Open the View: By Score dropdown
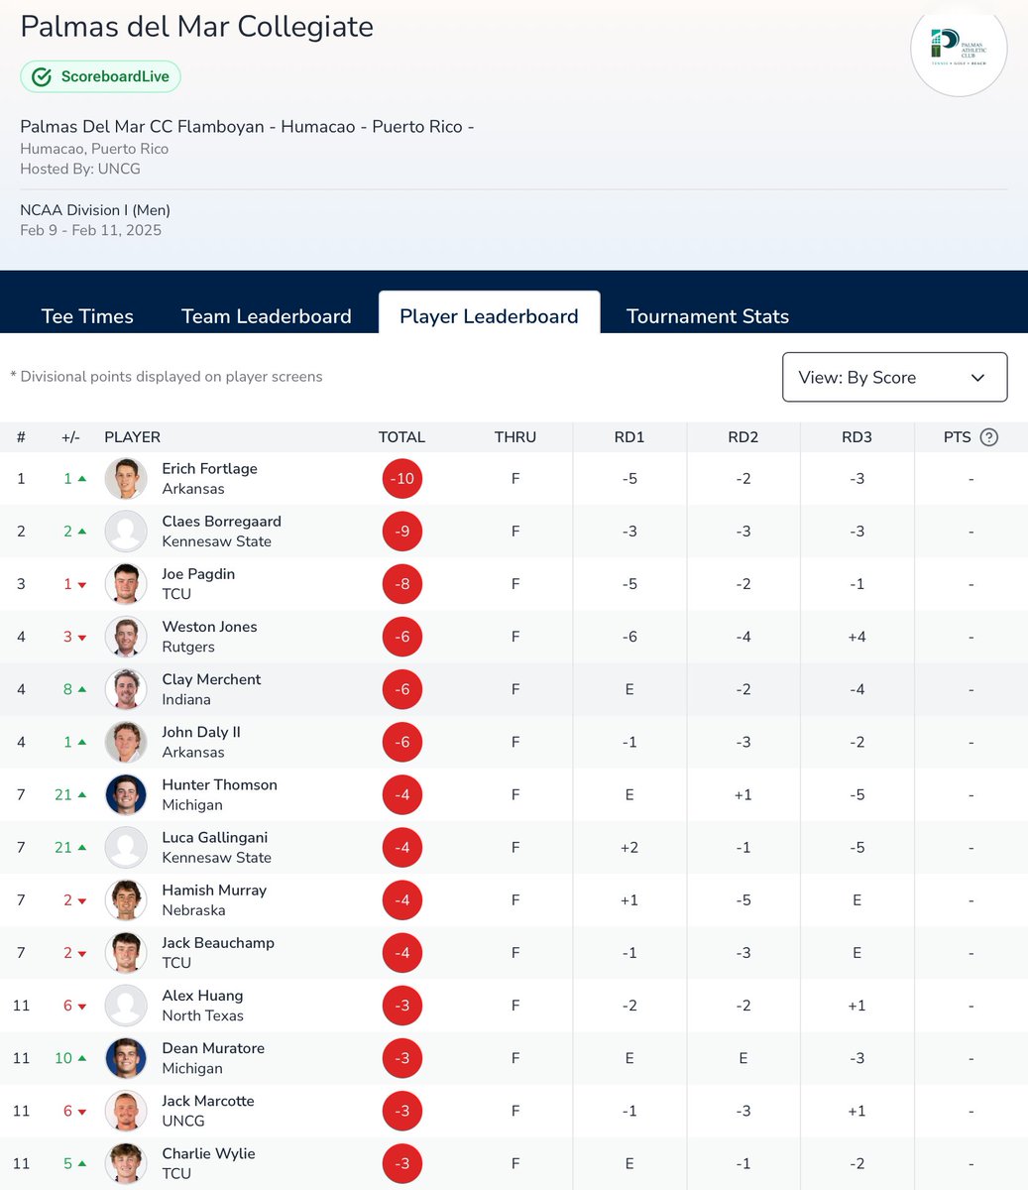 click(895, 377)
